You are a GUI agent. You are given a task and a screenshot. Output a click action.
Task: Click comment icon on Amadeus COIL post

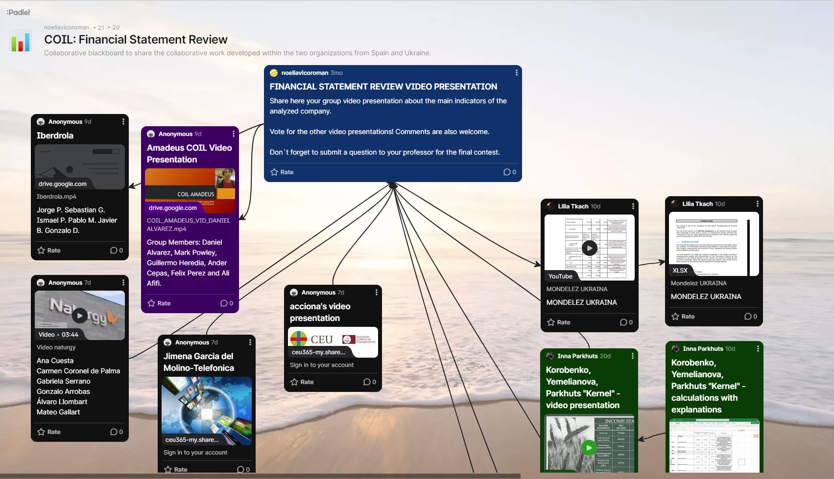[x=227, y=303]
